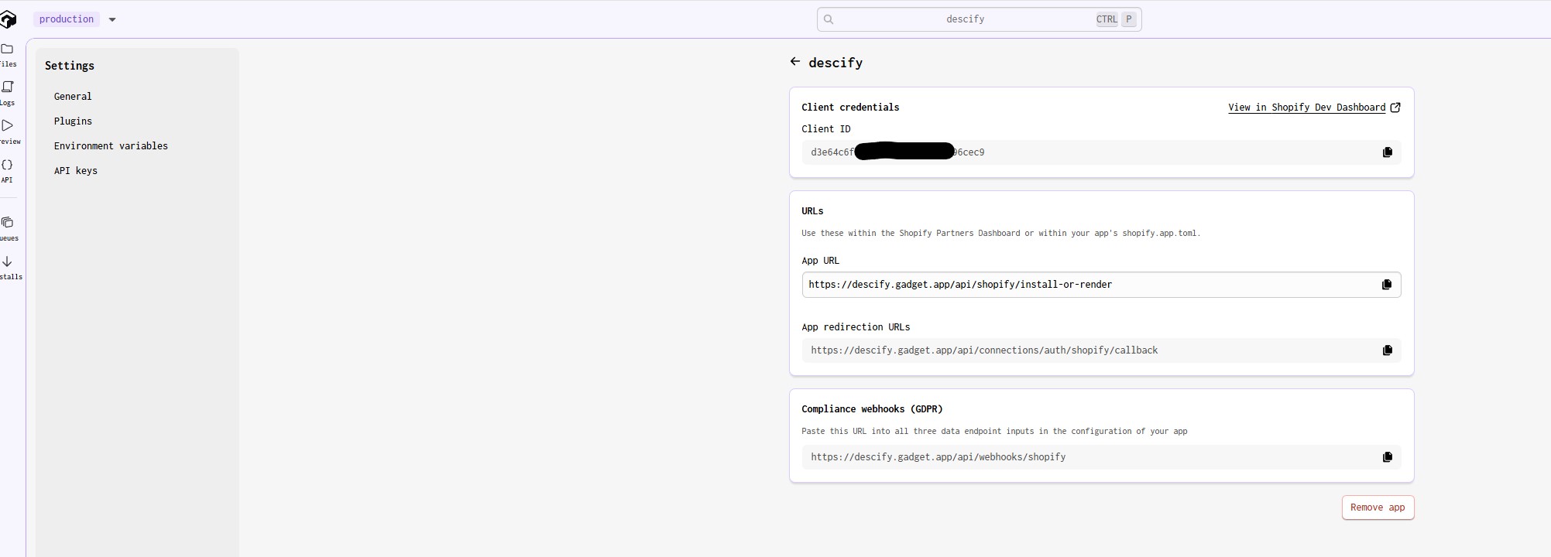Click the URLs section heading
This screenshot has width=1551, height=557.
tap(812, 211)
